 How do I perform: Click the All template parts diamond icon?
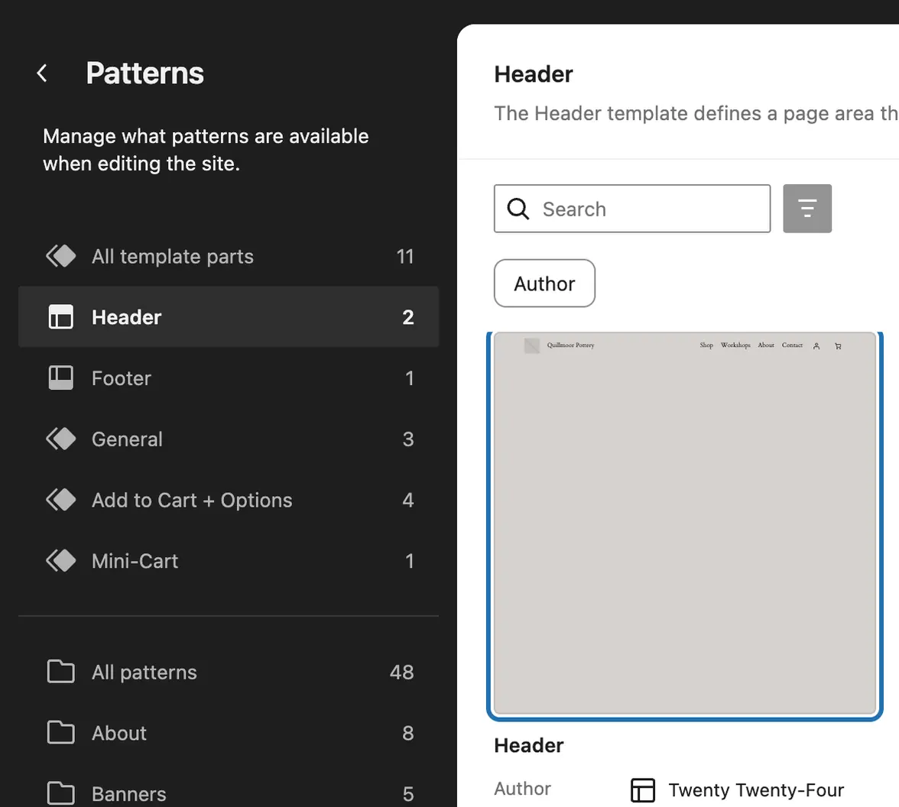point(61,256)
